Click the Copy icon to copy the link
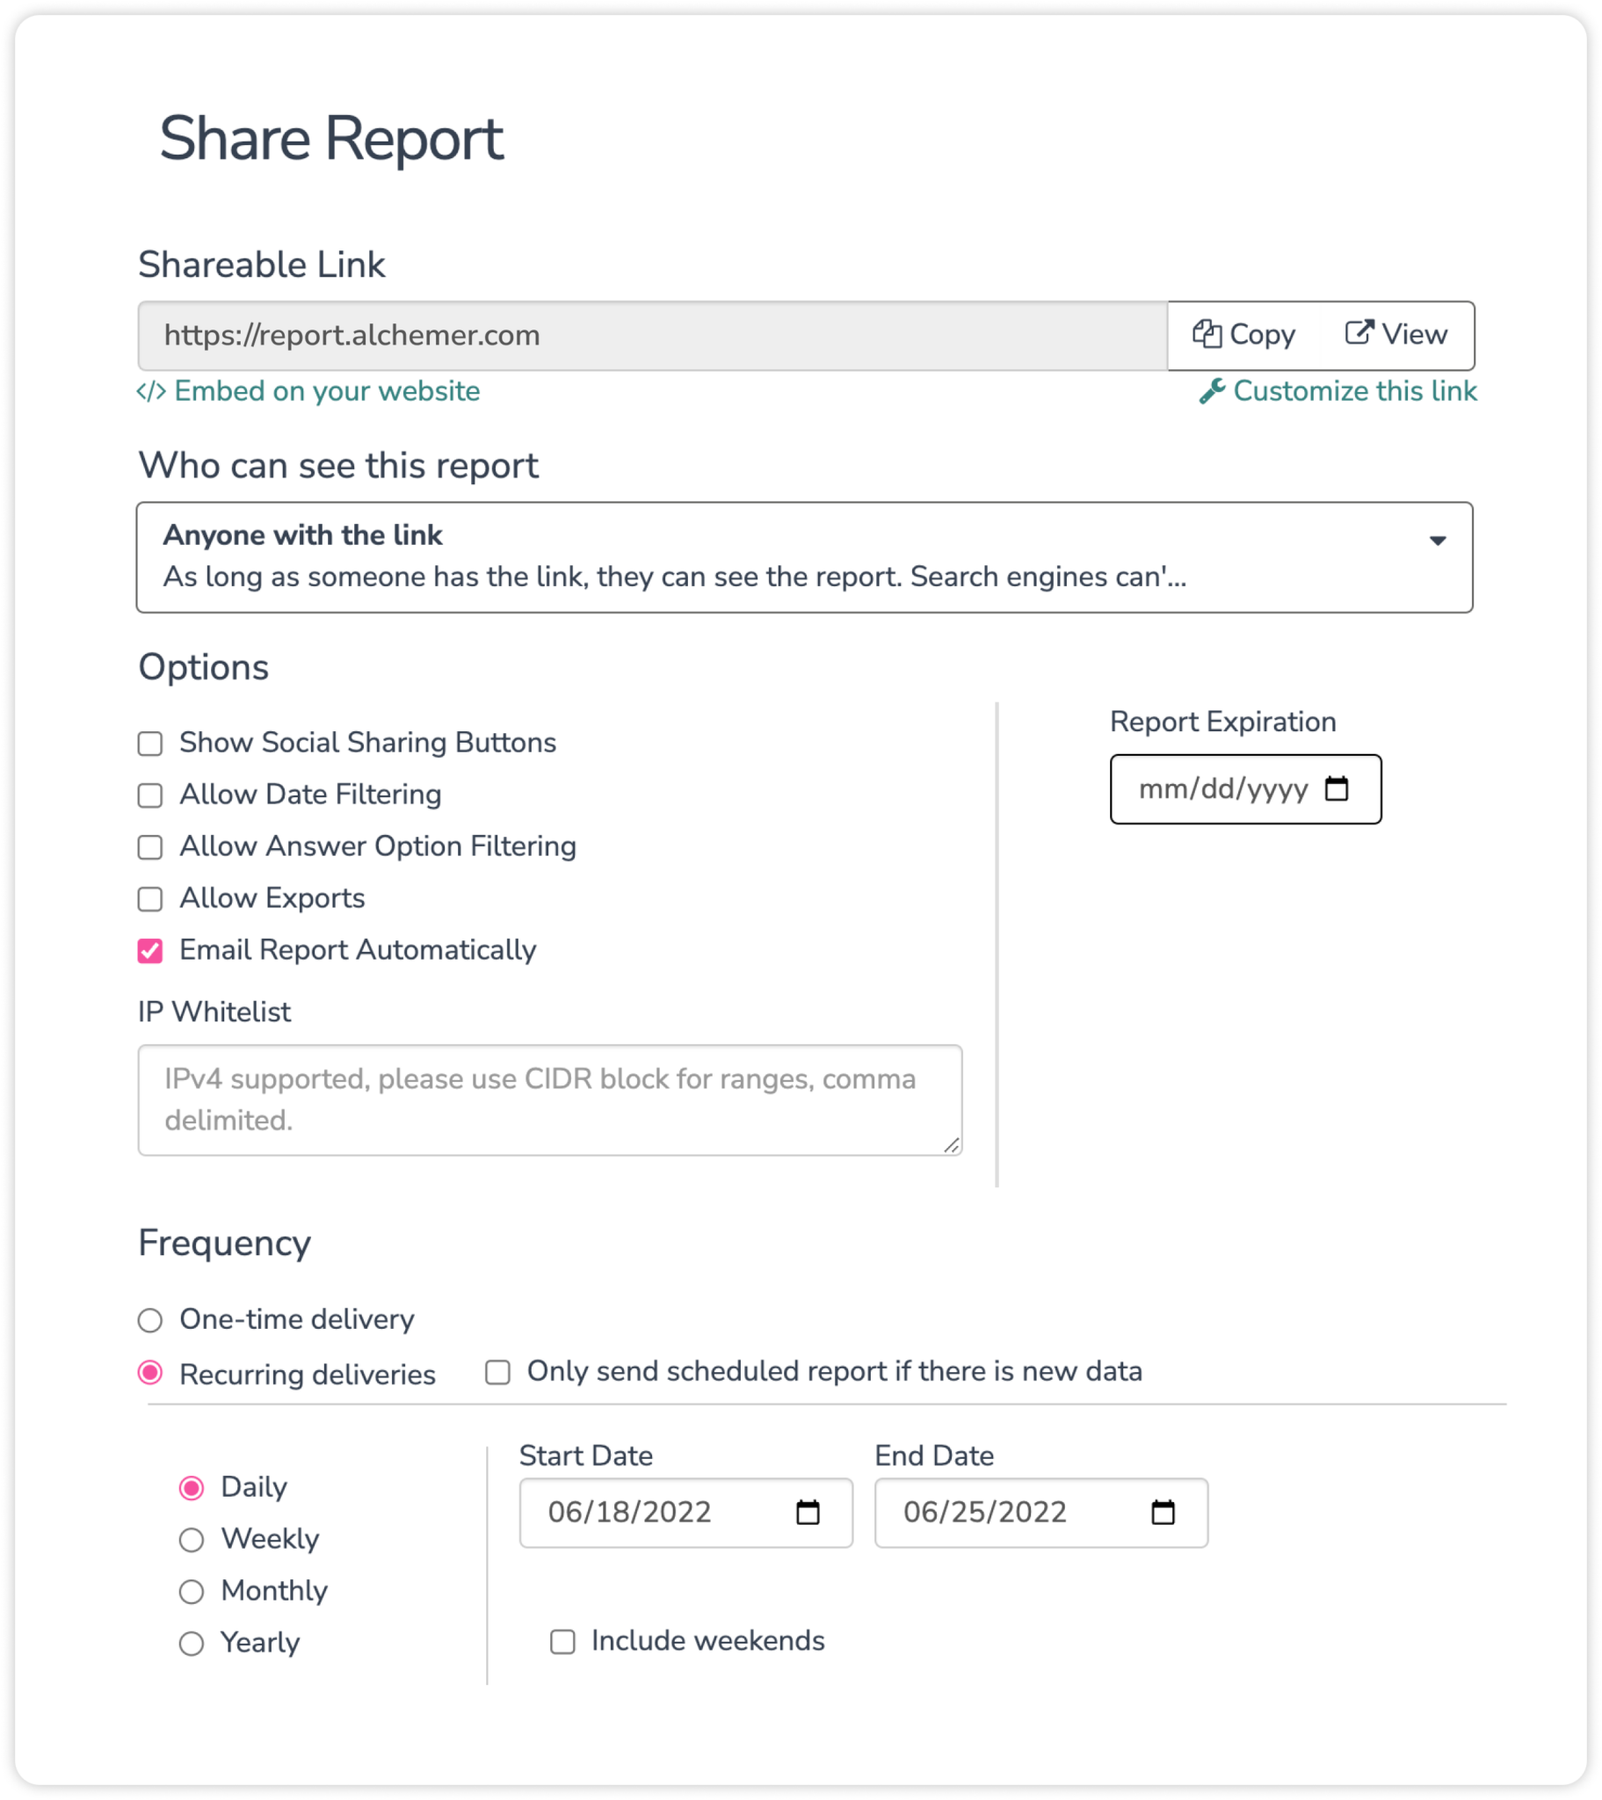 [x=1210, y=335]
